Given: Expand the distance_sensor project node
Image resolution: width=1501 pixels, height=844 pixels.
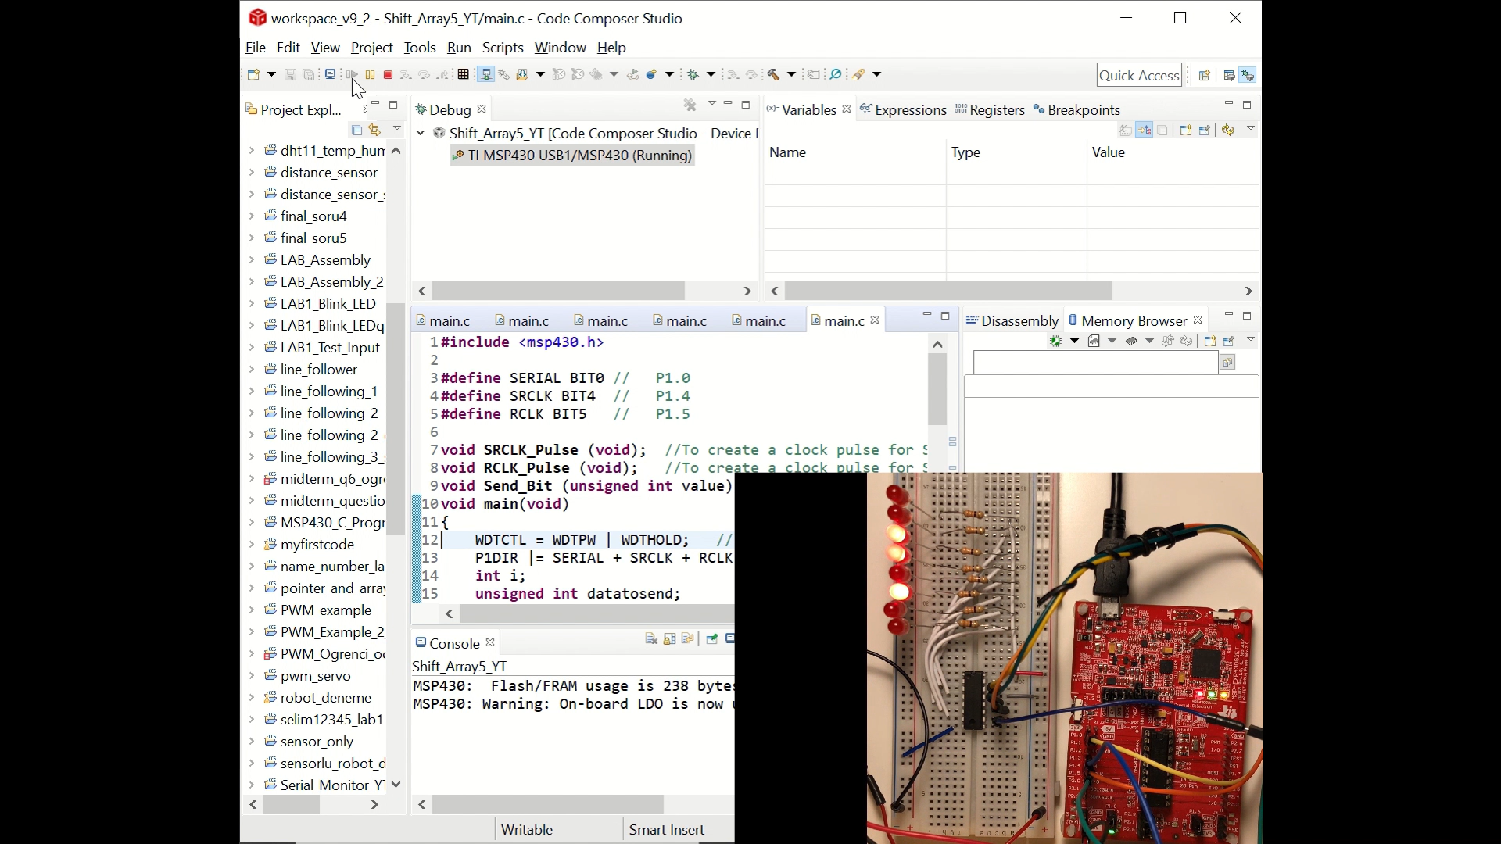Looking at the screenshot, I should pos(252,173).
